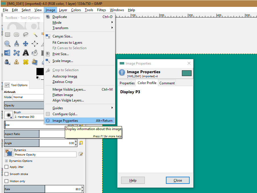This screenshot has height=193, width=257.
Task: Adjust the Rate slider
Action: [x=43, y=189]
